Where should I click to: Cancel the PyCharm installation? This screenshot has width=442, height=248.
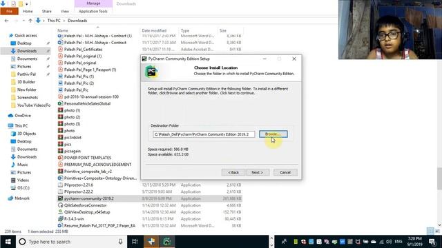(x=285, y=172)
